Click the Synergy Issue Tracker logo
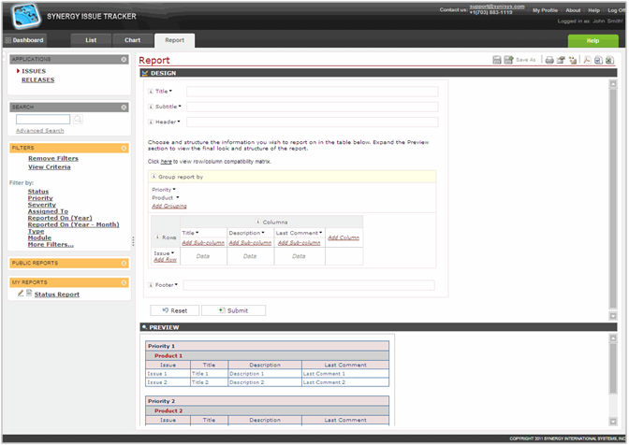 click(x=26, y=16)
